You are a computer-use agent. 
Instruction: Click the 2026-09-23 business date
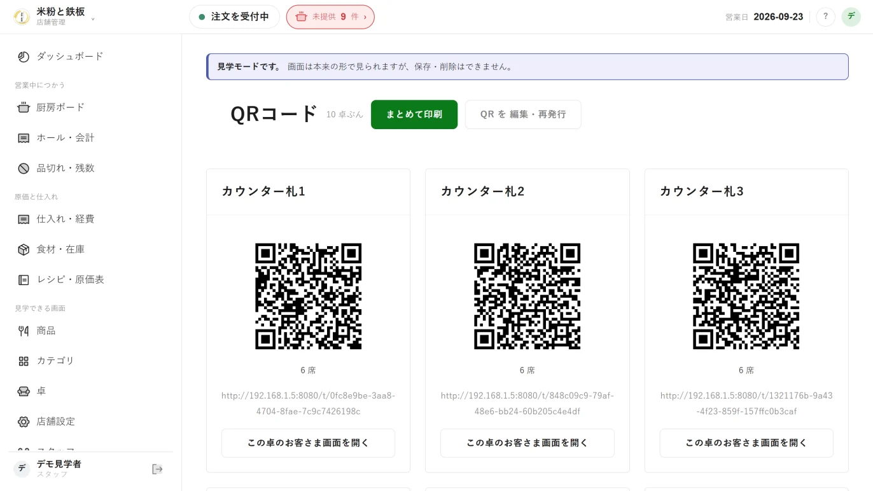[x=778, y=17]
